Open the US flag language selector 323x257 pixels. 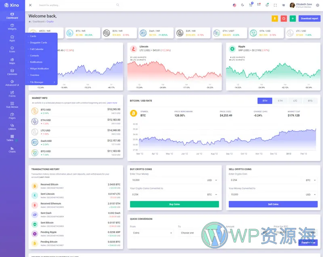coord(235,5)
